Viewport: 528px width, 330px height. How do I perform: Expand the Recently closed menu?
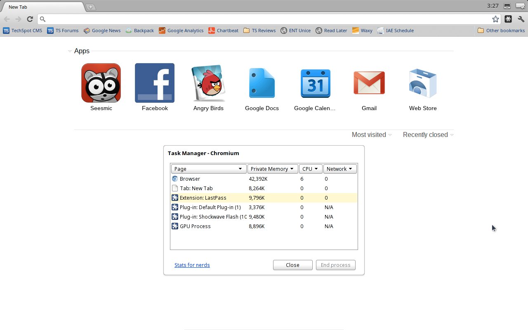[x=428, y=134]
